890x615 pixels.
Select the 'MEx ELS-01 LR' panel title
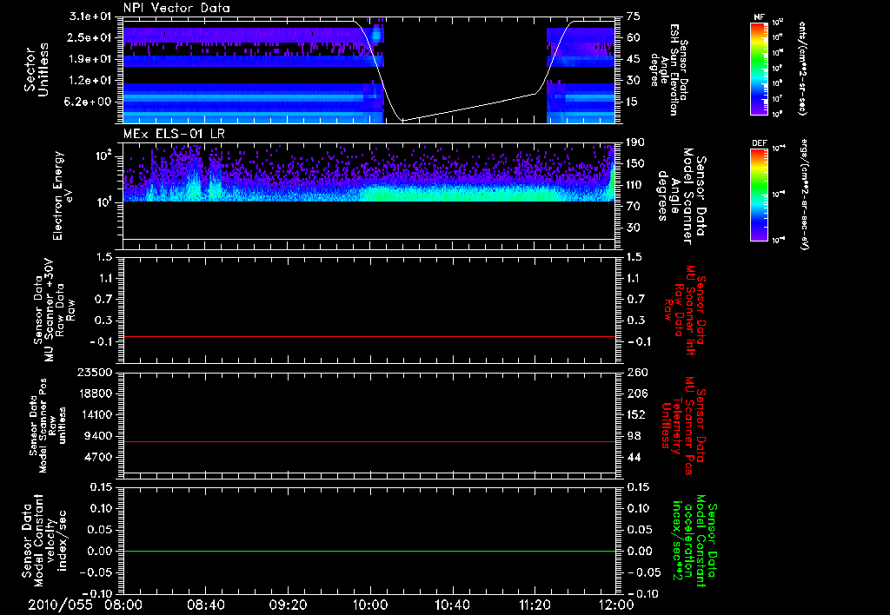pos(174,134)
